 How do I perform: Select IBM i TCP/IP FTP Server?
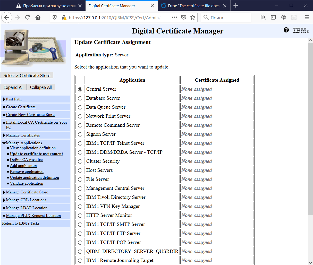[80, 233]
